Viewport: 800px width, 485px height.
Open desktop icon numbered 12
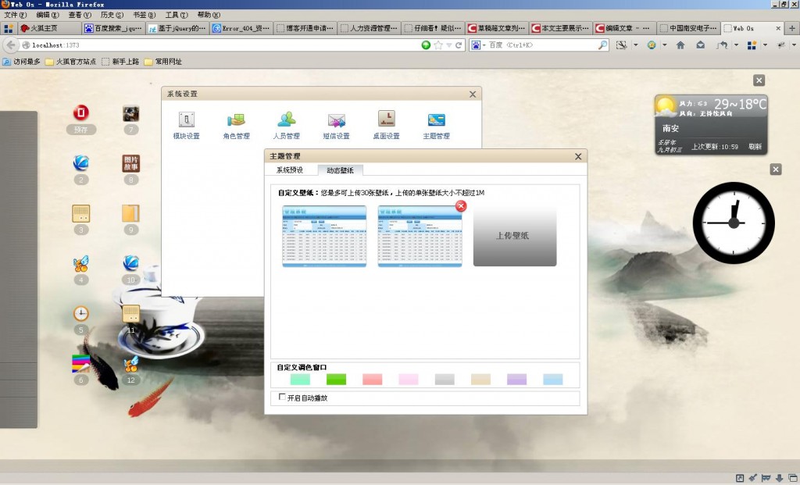coord(130,363)
